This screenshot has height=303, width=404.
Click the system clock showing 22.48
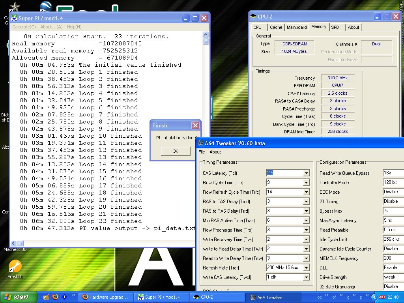click(393, 297)
